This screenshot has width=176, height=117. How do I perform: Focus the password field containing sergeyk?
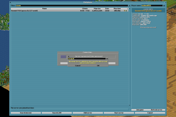coord(87,59)
